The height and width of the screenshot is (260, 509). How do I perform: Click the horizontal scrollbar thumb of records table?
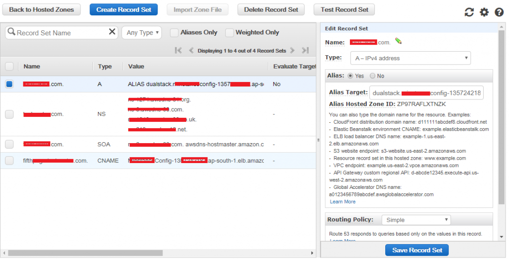pos(85,253)
